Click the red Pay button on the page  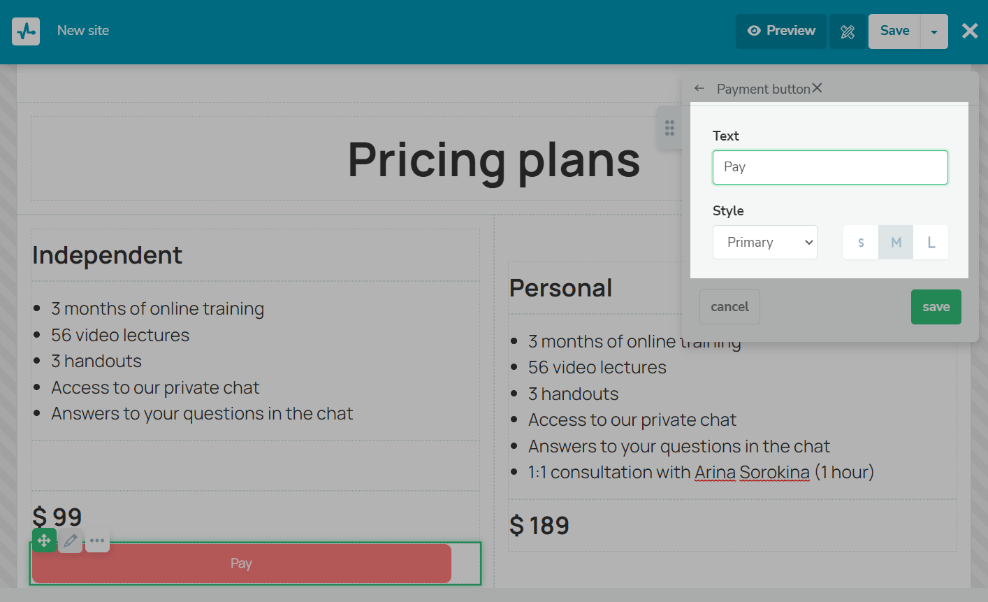tap(242, 564)
